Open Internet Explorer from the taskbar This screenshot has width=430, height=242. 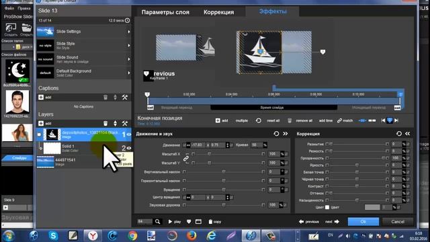point(212,236)
